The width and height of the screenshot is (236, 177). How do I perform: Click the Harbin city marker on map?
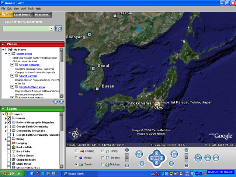[115, 15]
